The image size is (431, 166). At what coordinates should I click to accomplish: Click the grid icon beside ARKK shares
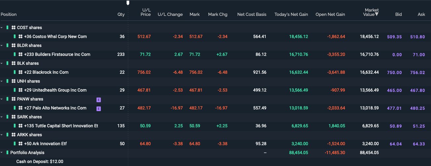pos(14,135)
